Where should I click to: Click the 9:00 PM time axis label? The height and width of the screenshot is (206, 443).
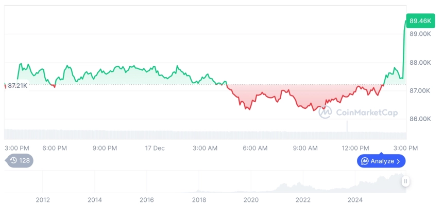pyautogui.click(x=105, y=148)
